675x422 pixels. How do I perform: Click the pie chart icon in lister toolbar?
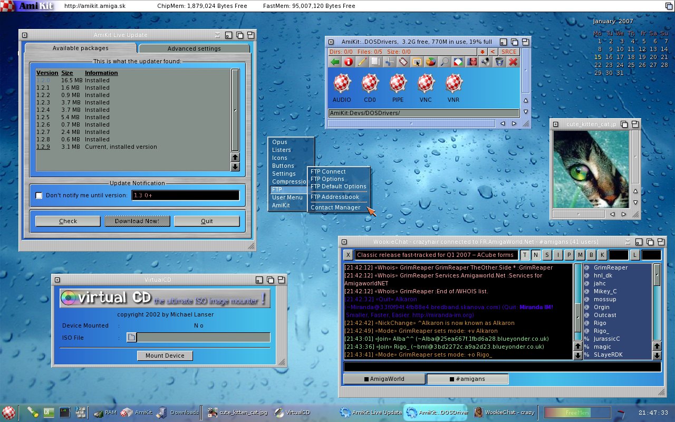tap(431, 62)
